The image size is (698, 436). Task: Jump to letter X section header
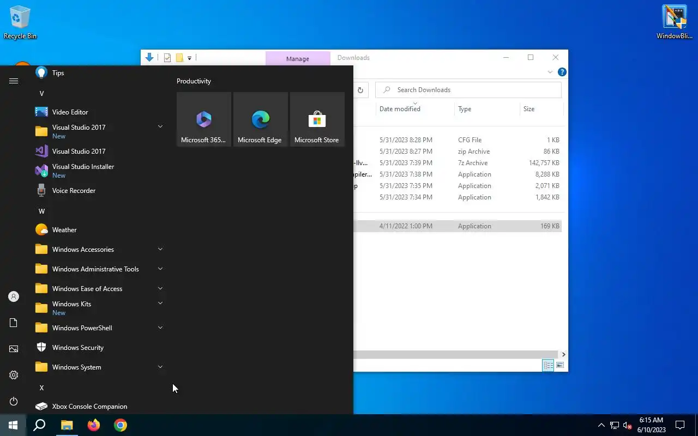41,387
